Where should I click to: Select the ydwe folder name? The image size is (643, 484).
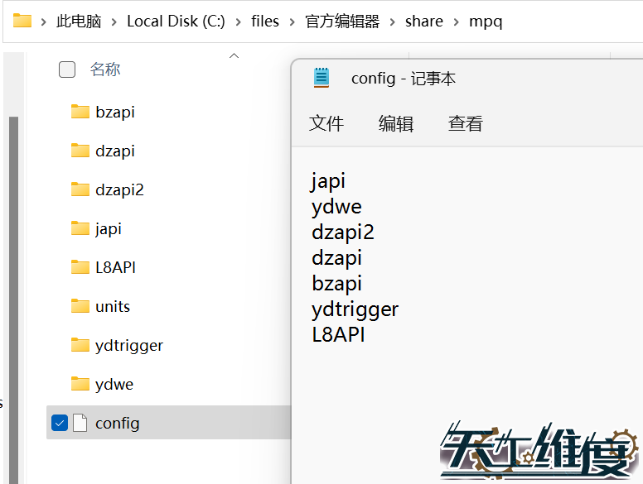(x=114, y=384)
